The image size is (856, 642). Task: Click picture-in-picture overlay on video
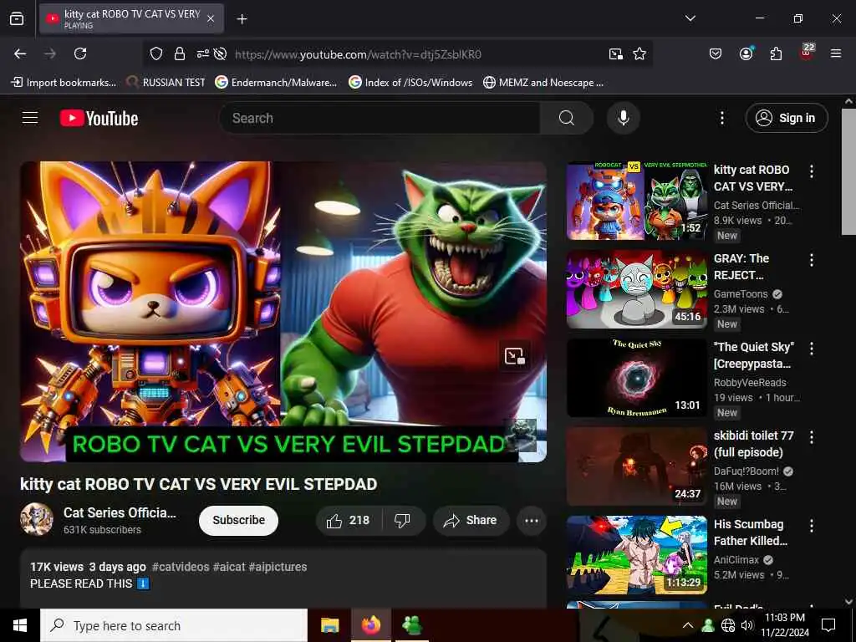click(x=514, y=356)
